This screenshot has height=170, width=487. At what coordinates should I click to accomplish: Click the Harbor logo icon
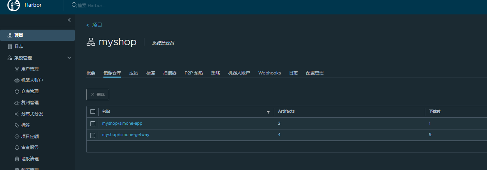pyautogui.click(x=14, y=5)
